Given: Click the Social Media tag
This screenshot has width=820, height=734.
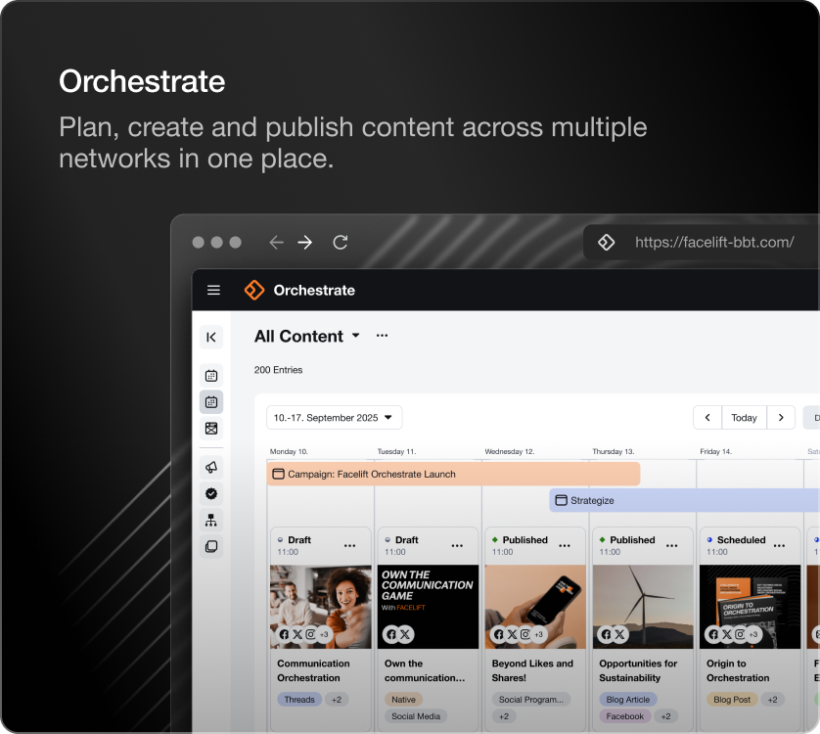Looking at the screenshot, I should [x=416, y=716].
